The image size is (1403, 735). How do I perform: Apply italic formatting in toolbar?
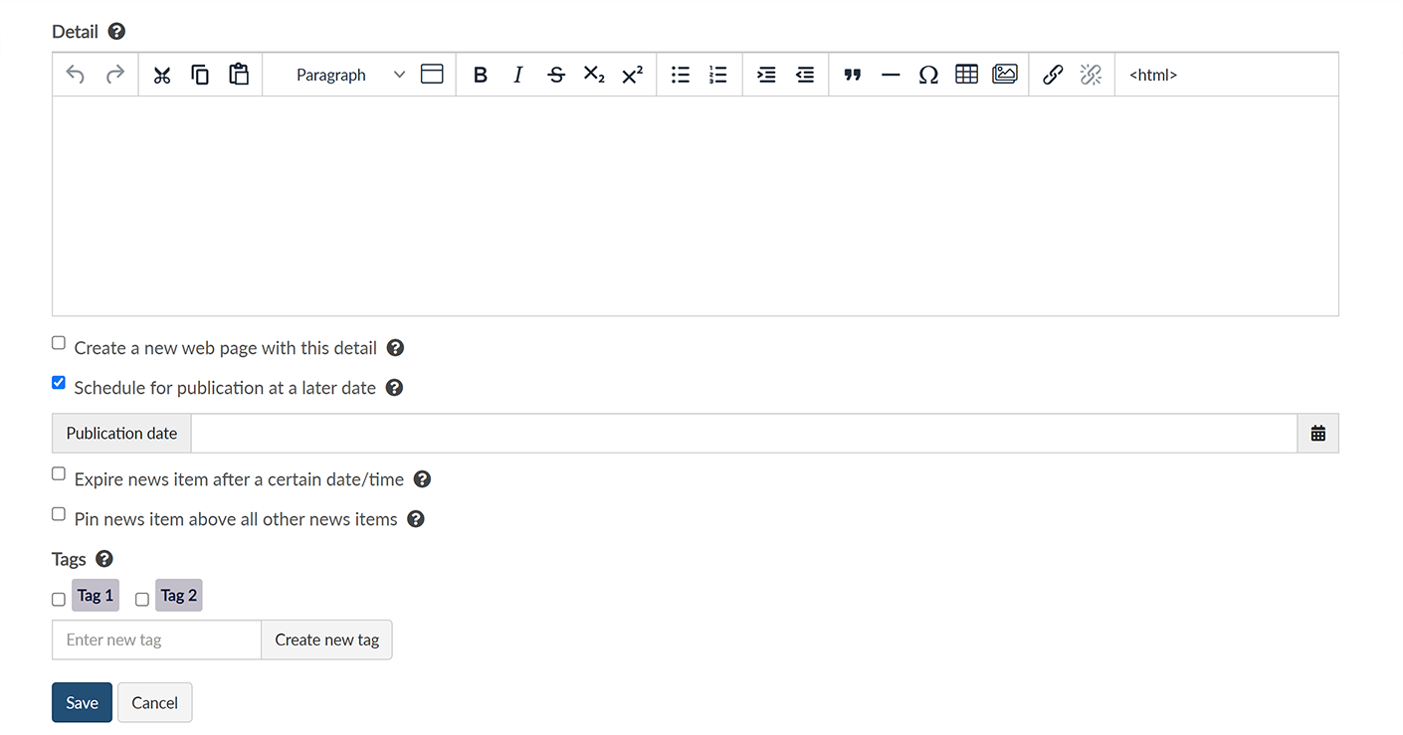(517, 75)
